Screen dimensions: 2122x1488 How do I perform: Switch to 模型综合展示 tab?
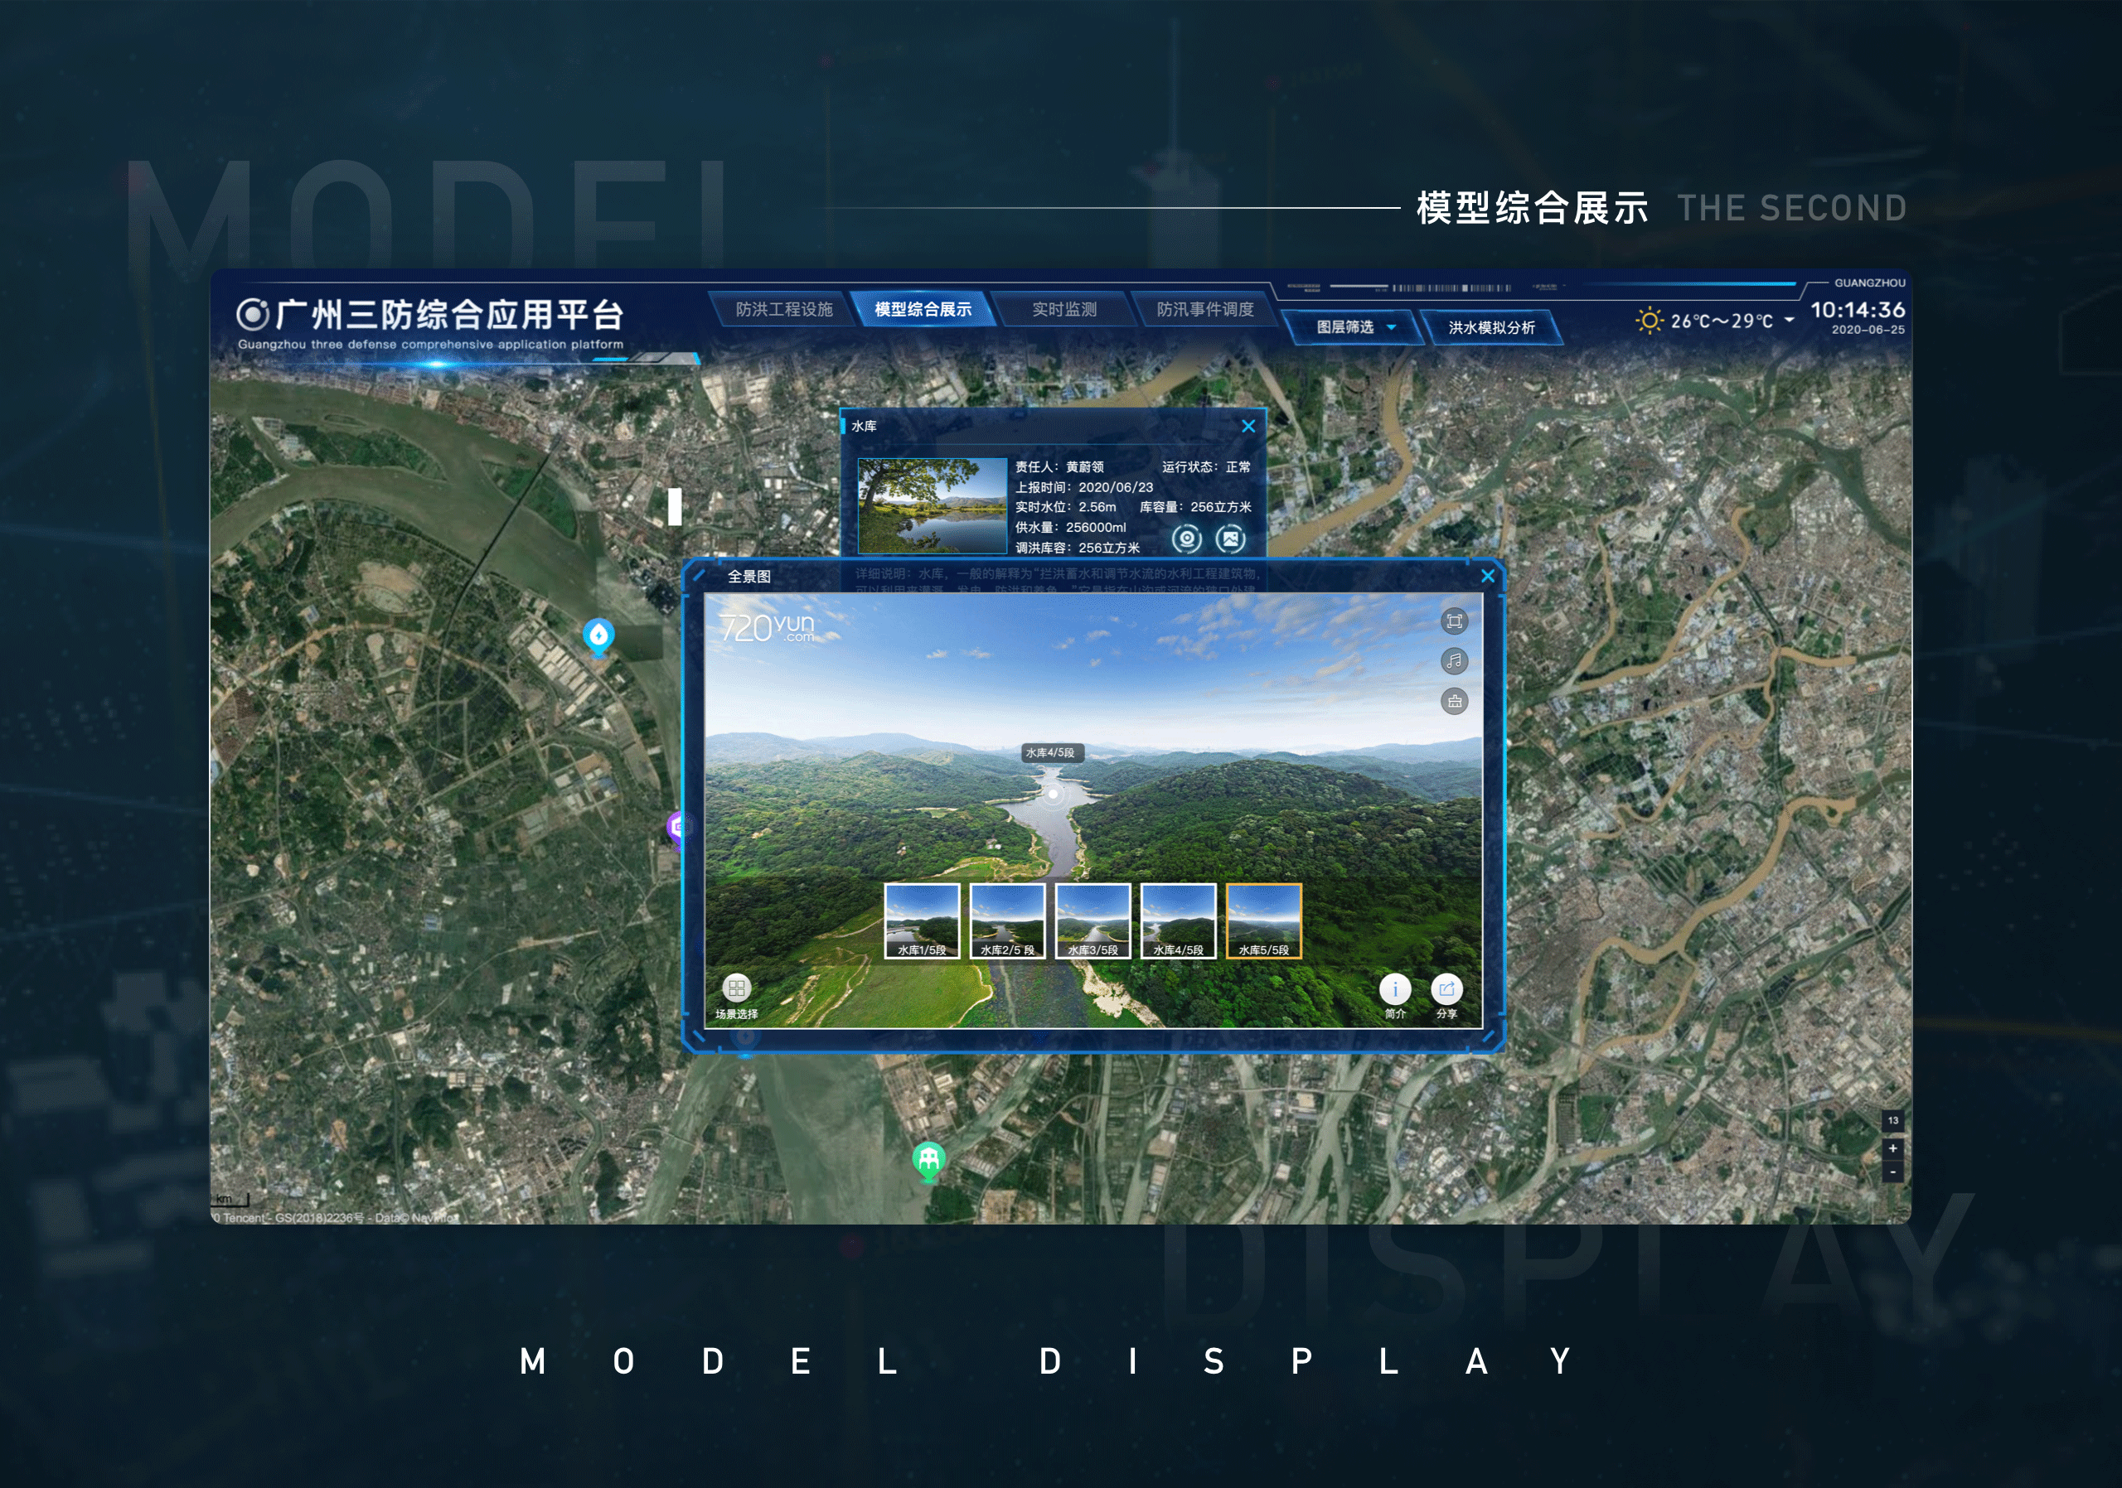point(923,309)
